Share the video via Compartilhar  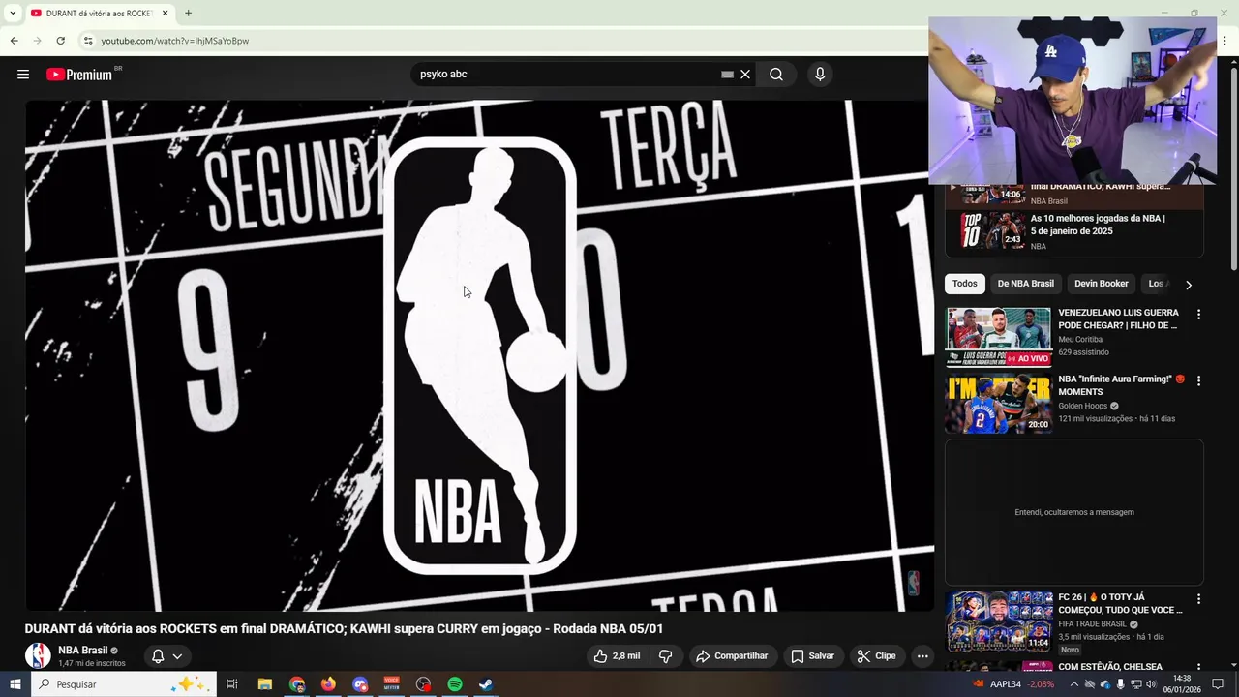[732, 656]
